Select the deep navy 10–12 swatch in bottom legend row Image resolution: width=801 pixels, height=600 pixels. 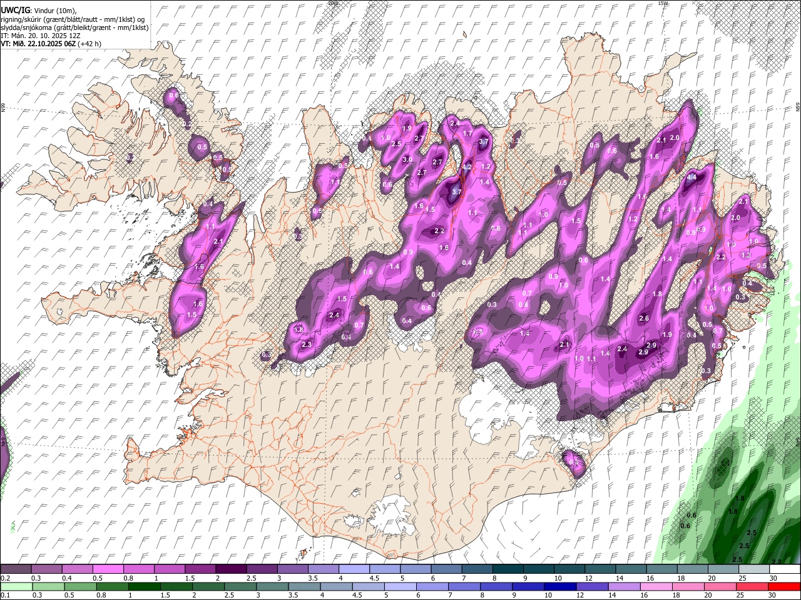560,587
